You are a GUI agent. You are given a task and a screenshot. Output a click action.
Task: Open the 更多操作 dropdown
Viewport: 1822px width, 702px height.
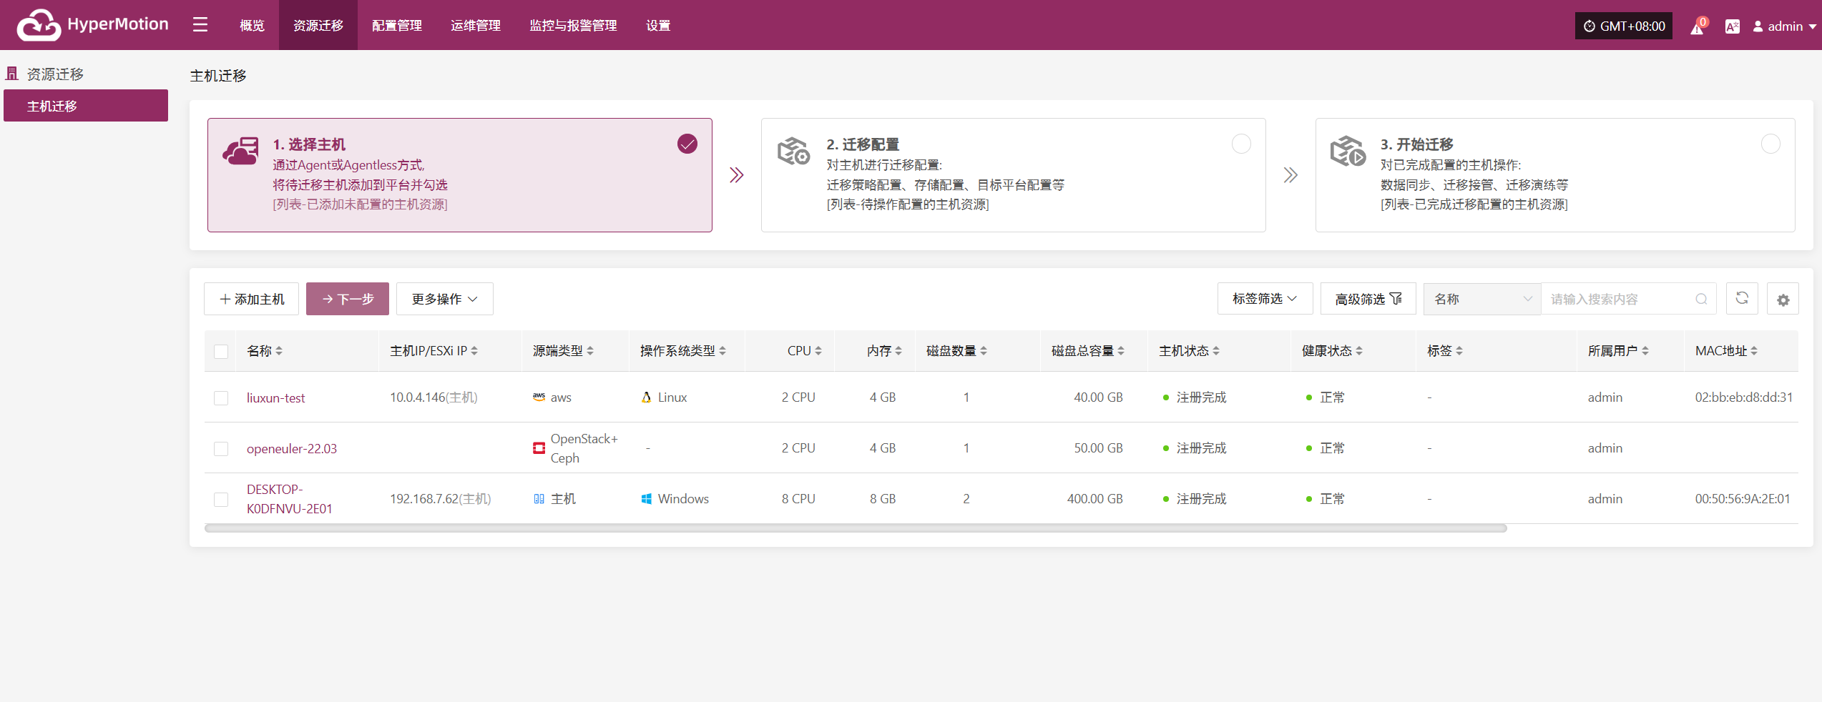[445, 299]
